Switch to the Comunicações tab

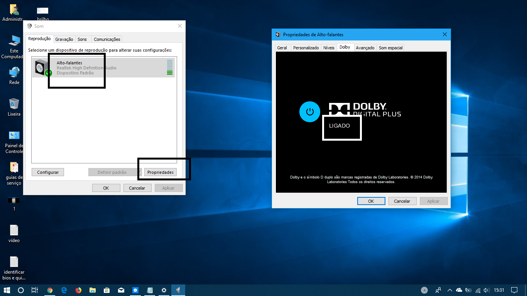107,39
